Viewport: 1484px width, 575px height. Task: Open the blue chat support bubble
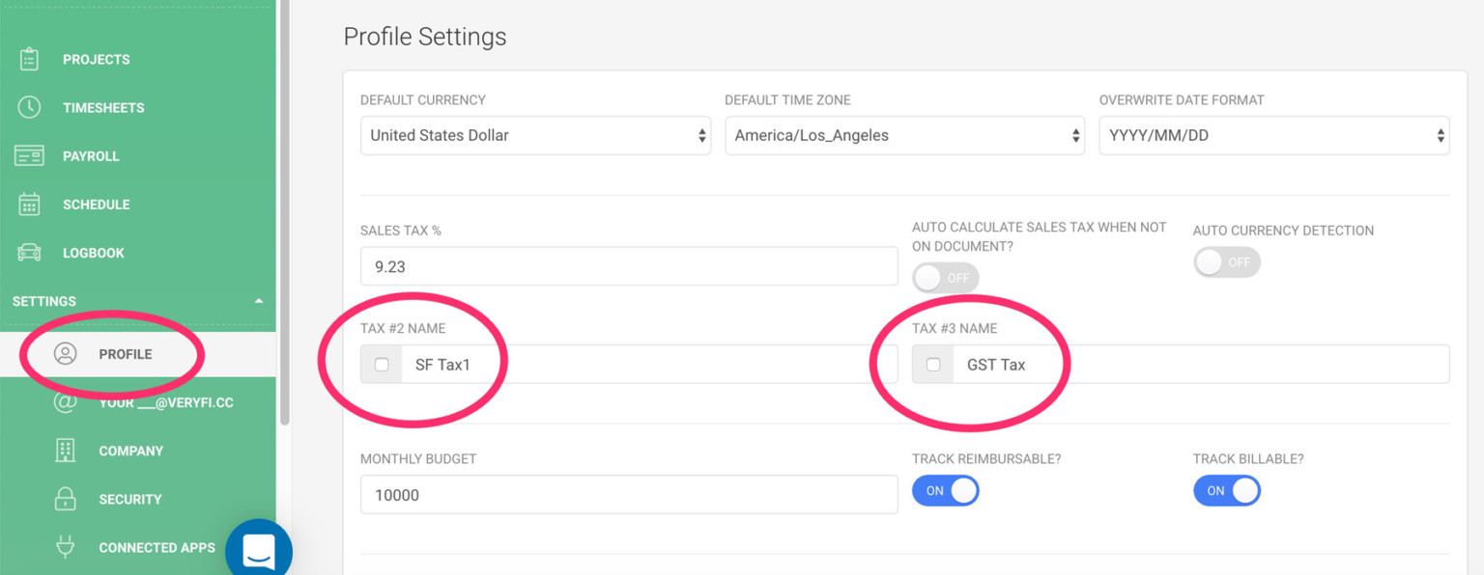[259, 550]
